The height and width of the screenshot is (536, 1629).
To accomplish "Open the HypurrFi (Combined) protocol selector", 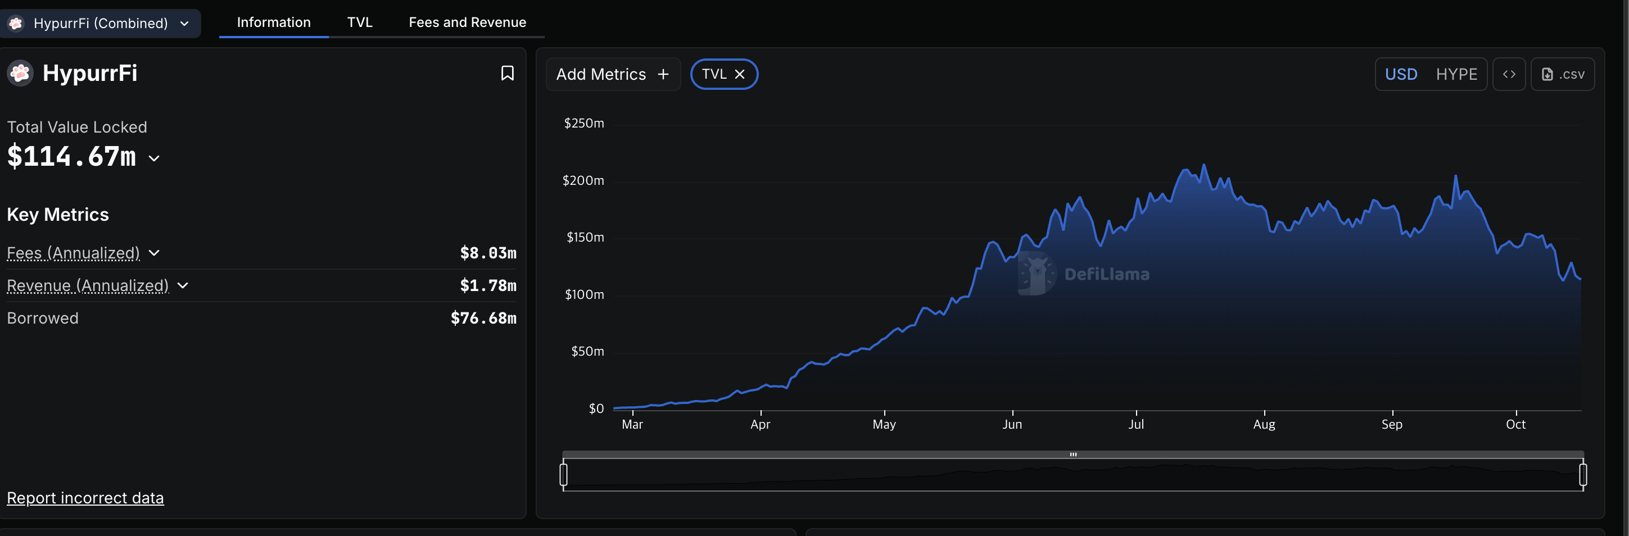I will coord(100,24).
